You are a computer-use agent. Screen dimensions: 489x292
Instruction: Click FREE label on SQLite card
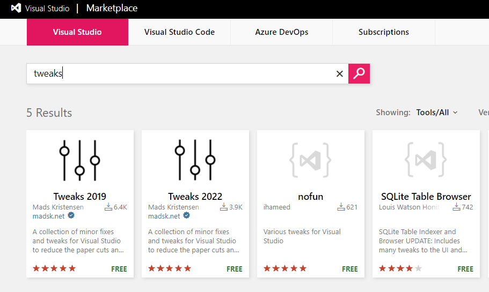pyautogui.click(x=465, y=269)
